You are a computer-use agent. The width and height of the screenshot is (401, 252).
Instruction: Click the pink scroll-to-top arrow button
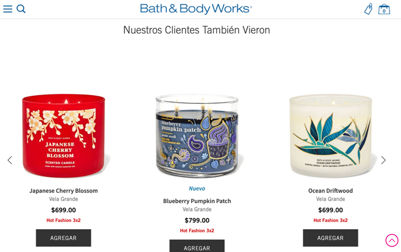(392, 240)
